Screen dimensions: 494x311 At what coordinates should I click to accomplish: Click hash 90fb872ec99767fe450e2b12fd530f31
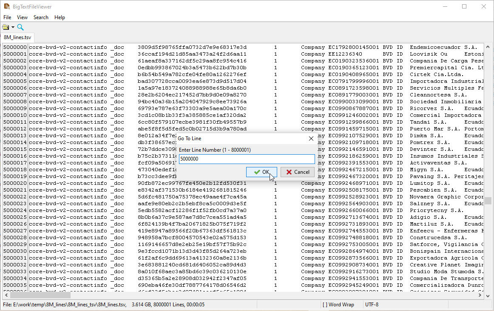(x=192, y=183)
